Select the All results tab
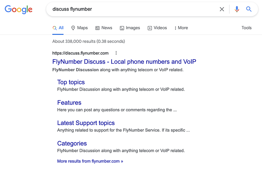The image size is (262, 172). pyautogui.click(x=58, y=28)
